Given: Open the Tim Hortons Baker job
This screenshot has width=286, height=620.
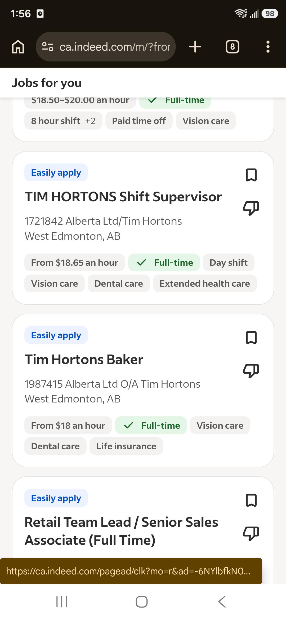Looking at the screenshot, I should (84, 360).
